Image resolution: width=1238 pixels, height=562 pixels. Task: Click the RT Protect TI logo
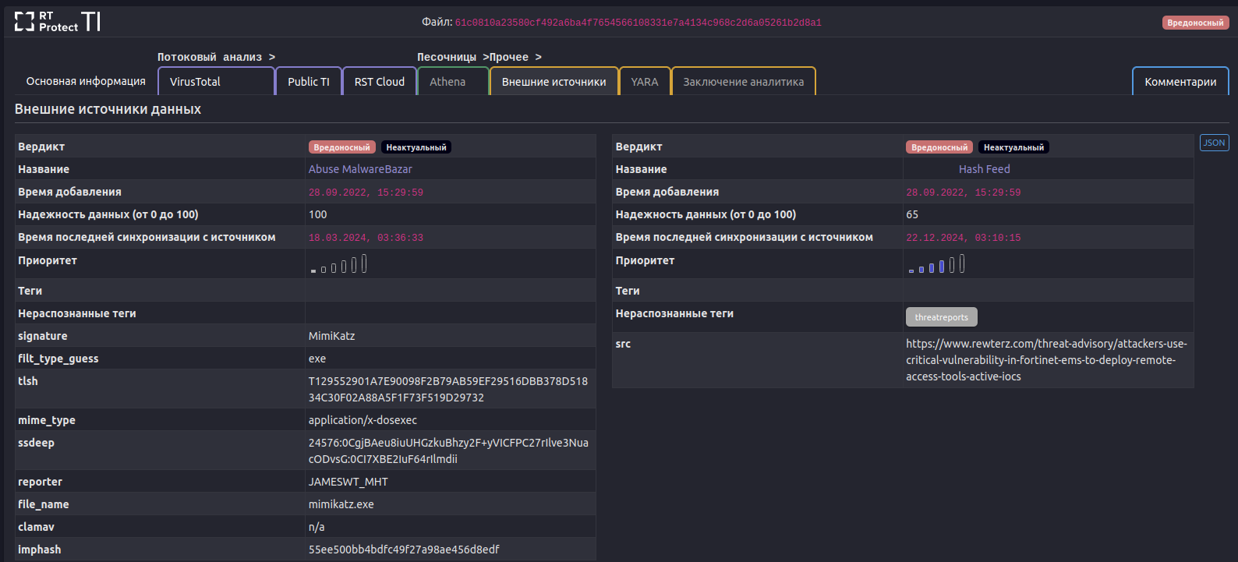pyautogui.click(x=58, y=22)
